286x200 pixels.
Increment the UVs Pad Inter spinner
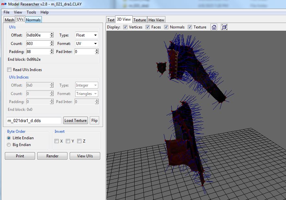(97, 50)
